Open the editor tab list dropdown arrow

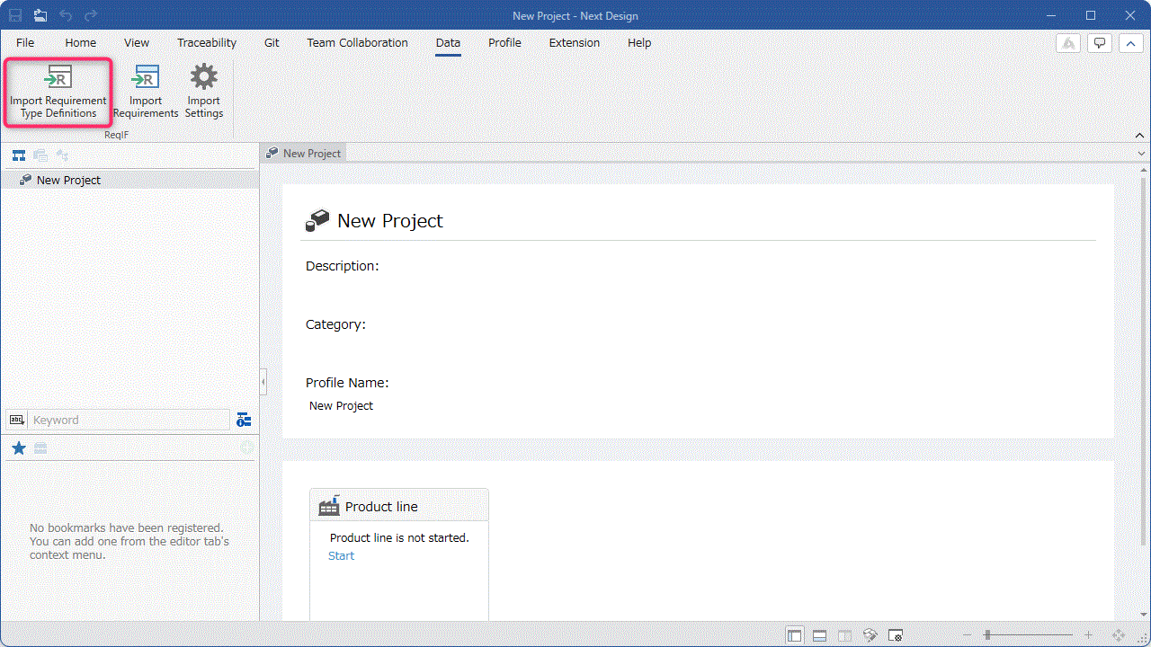coord(1141,154)
